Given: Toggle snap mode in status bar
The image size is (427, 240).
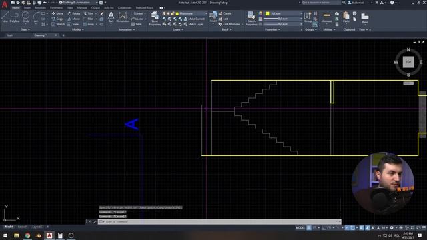Looking at the screenshot, I should (314, 228).
